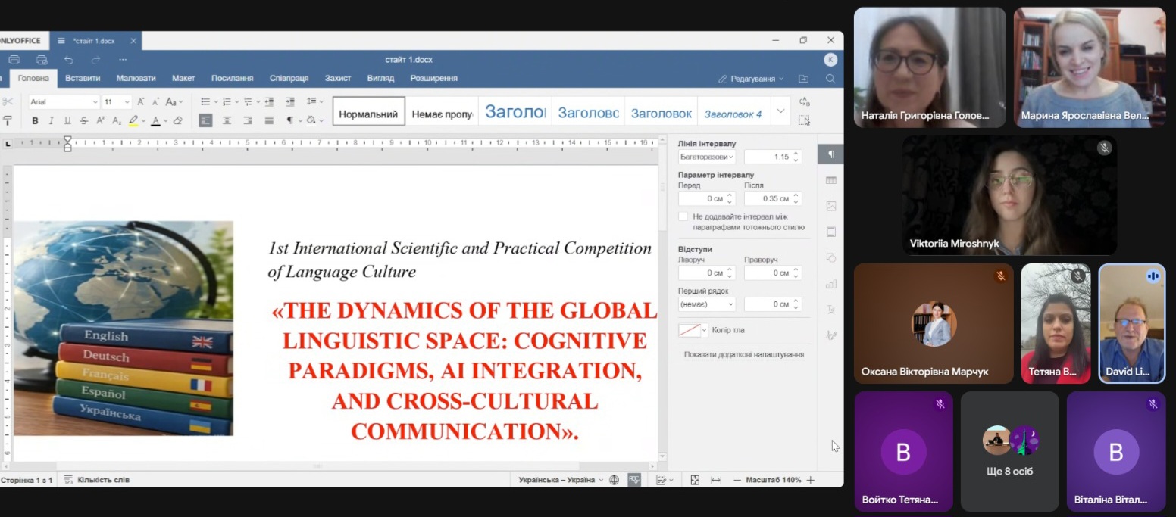Image resolution: width=1176 pixels, height=517 pixels.
Task: Toggle align left paragraph button
Action: [205, 120]
